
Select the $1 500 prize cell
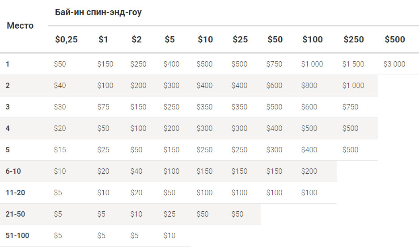353,64
